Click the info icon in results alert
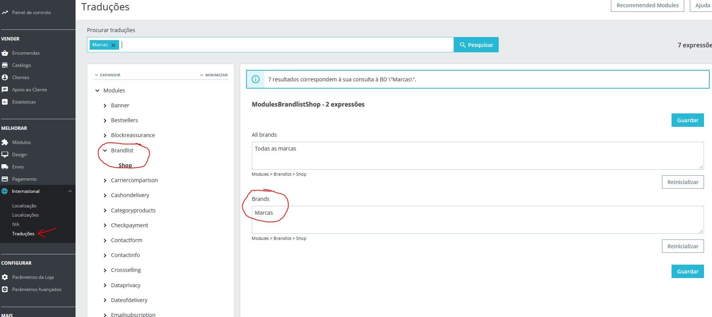The image size is (712, 317). pyautogui.click(x=256, y=79)
